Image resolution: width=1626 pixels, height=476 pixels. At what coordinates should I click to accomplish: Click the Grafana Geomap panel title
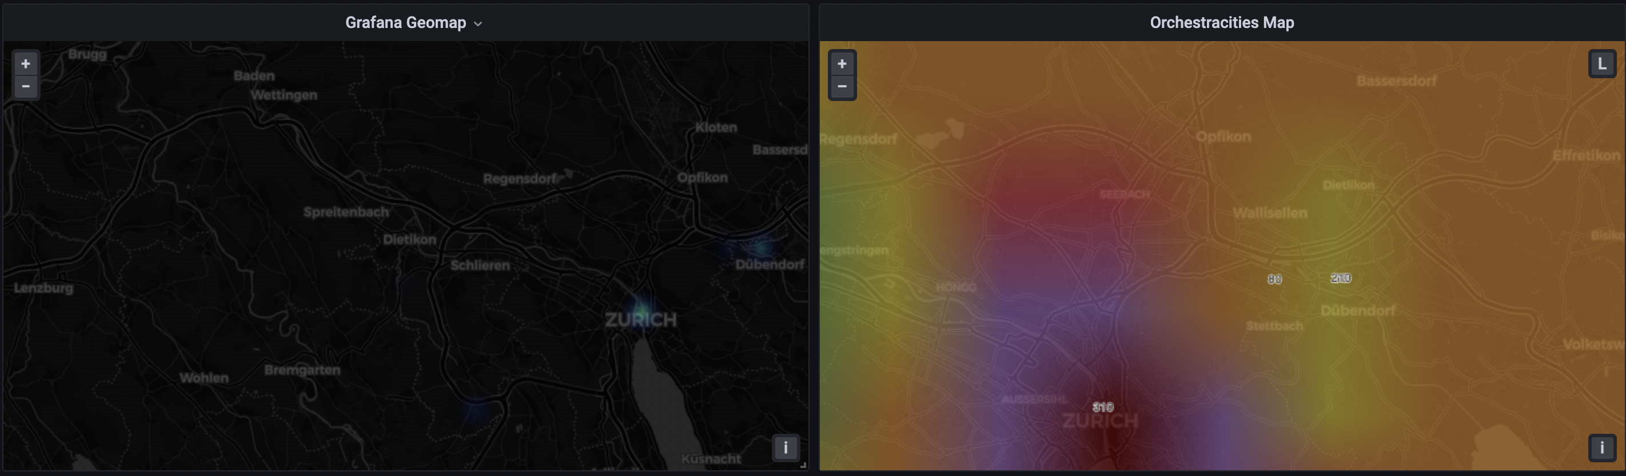point(406,23)
